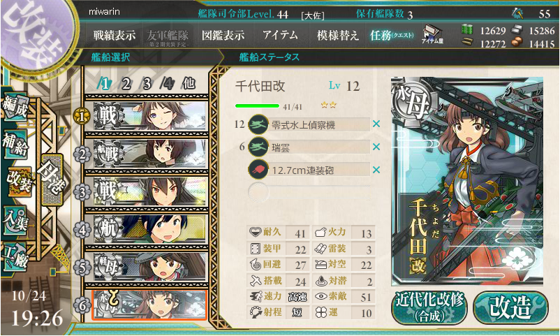Remove 12.7cm連装砲 with its X mark

tap(376, 170)
